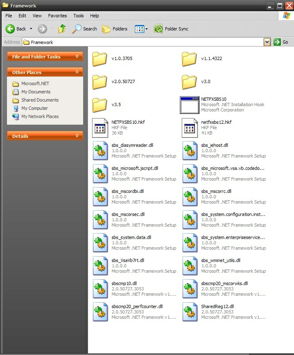
Task: Select the sbscmp20_mscorwks.dll icon
Action: pos(190,289)
